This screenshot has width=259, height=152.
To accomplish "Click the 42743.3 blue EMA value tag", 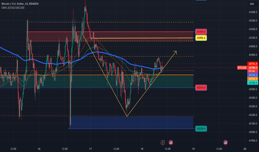I will click(x=253, y=75).
